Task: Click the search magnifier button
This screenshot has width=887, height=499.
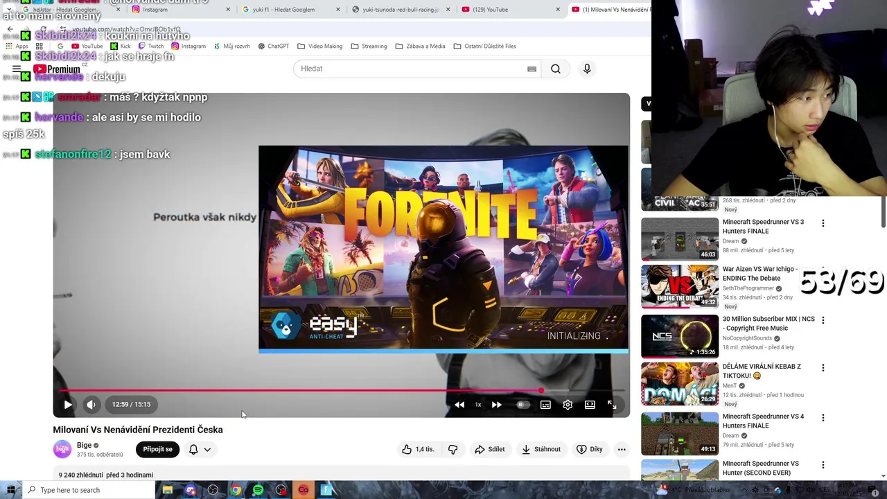Action: click(x=556, y=69)
